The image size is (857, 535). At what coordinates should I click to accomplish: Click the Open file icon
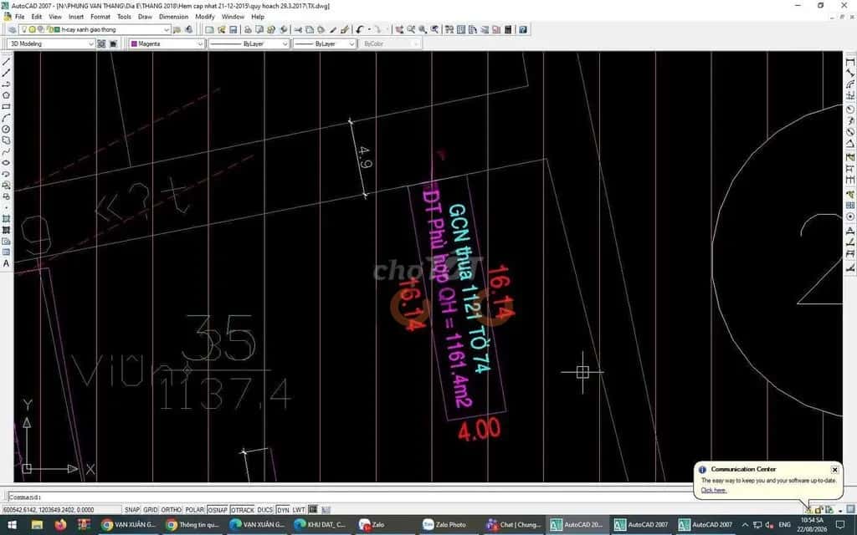coord(221,29)
